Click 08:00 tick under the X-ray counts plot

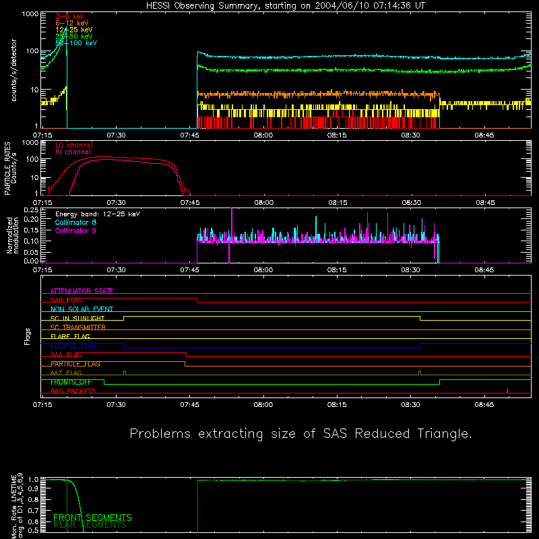(263, 135)
